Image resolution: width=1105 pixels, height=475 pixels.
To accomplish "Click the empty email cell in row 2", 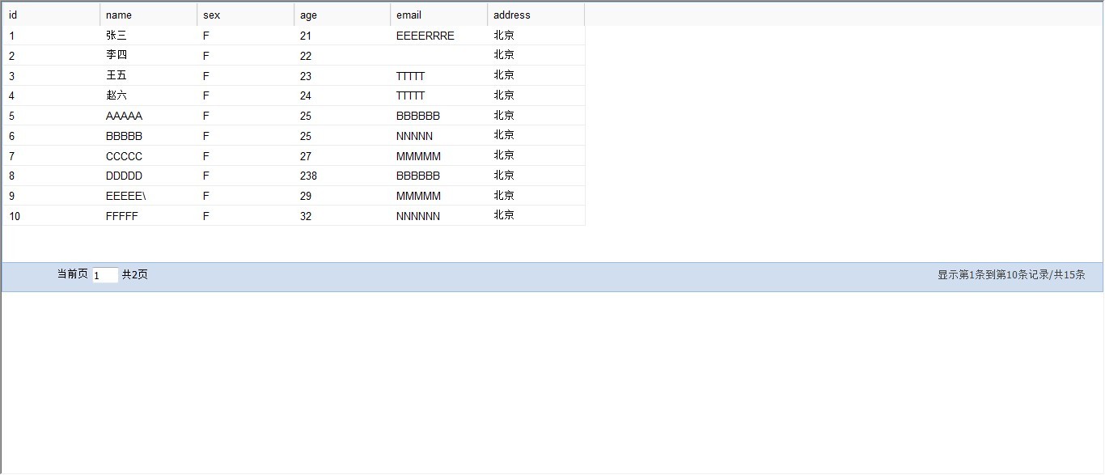I will point(438,56).
